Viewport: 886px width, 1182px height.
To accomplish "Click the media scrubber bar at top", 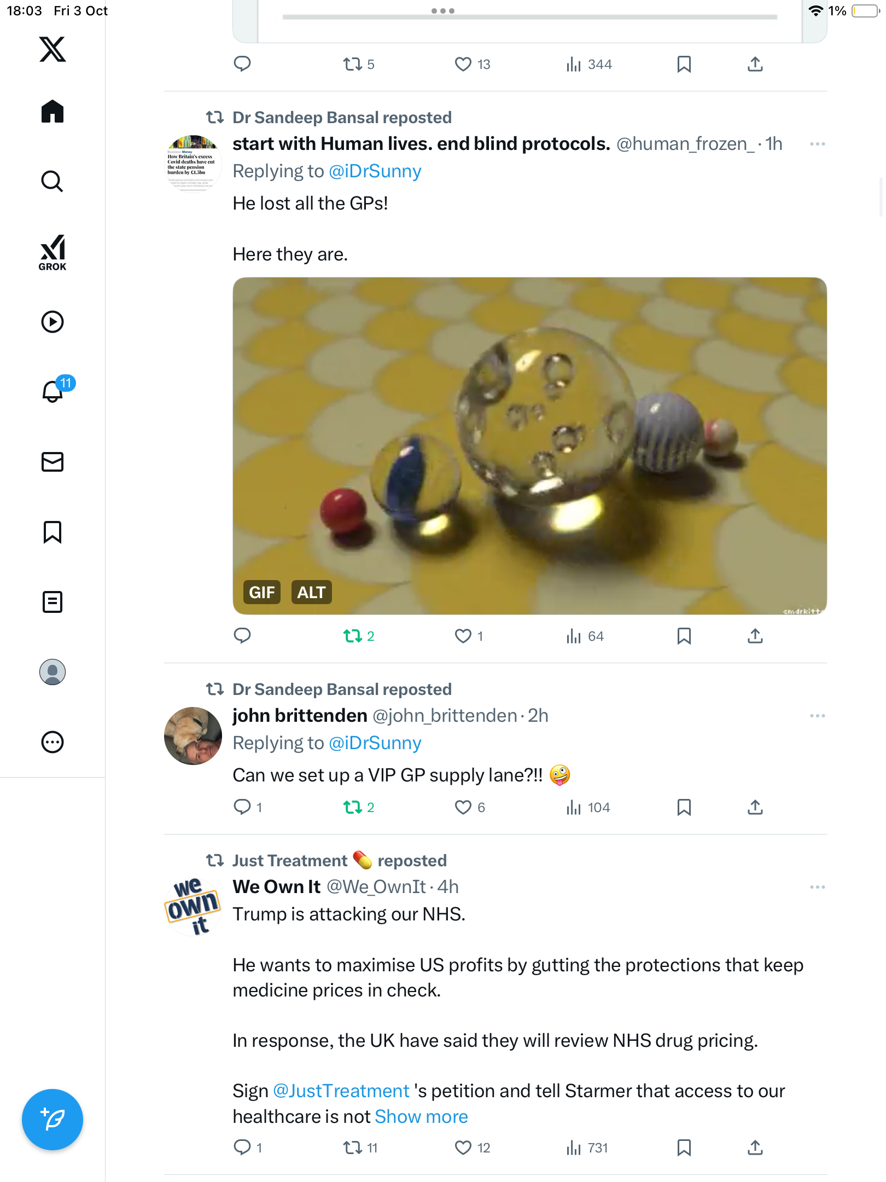I will [529, 18].
